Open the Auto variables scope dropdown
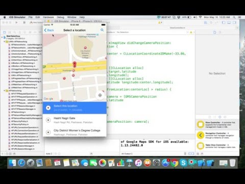The height and width of the screenshot is (184, 245). (49, 154)
